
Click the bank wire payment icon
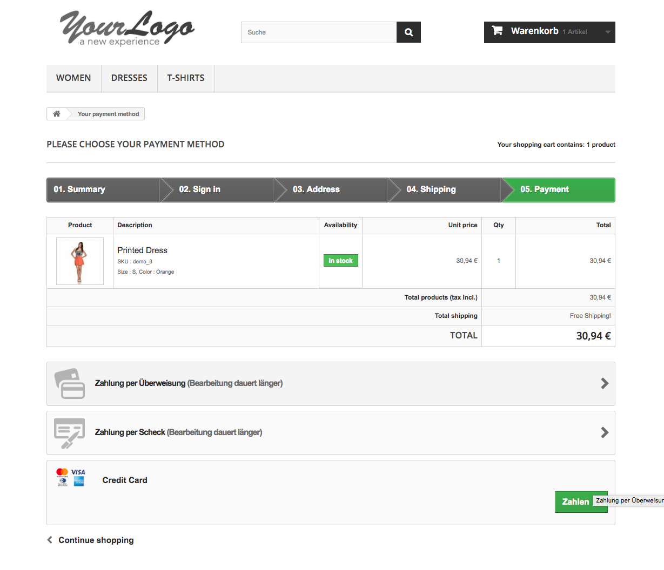70,384
